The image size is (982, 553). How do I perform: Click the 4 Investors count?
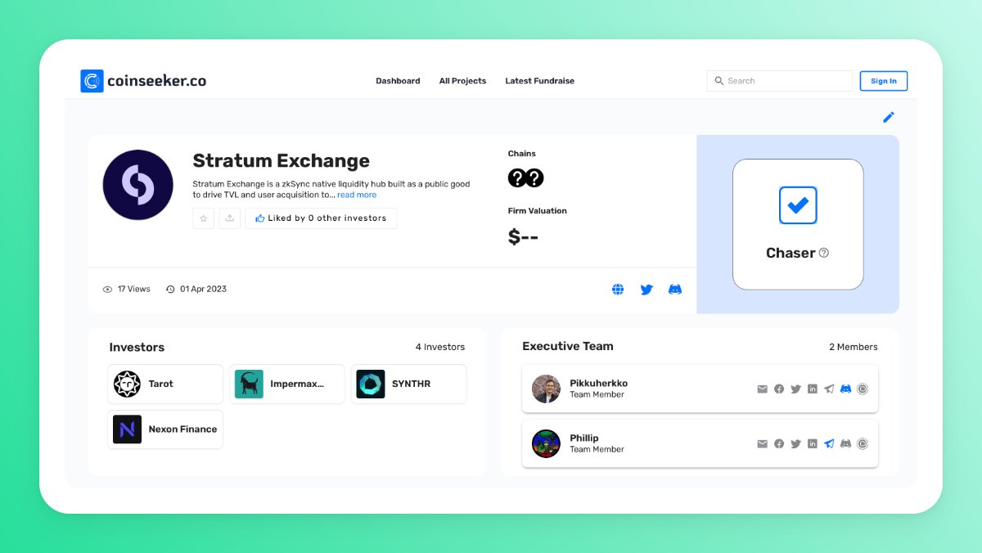[440, 347]
